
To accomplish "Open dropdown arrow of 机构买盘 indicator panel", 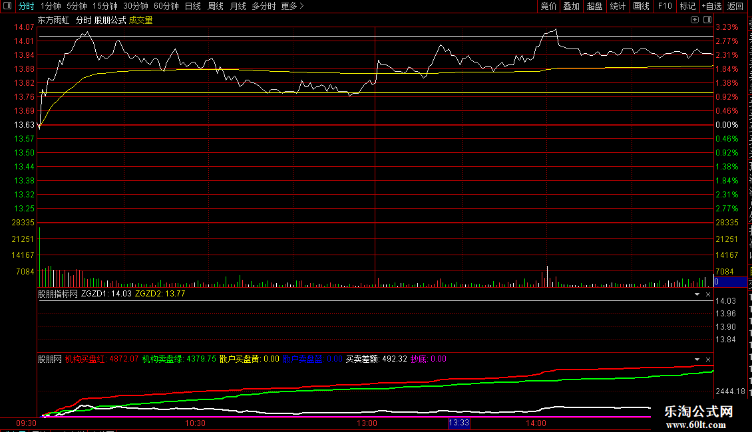I will tap(697, 360).
